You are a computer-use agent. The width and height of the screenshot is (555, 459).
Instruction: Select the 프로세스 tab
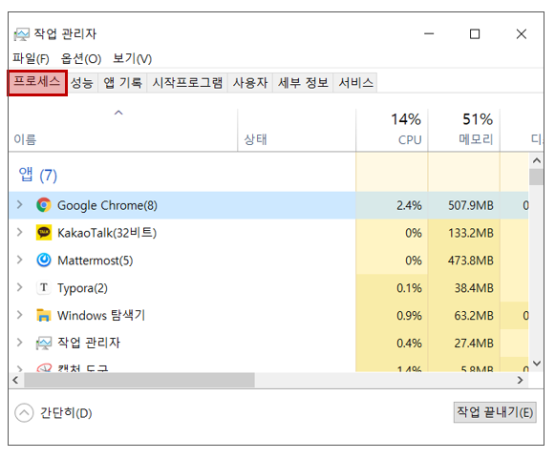pos(37,83)
